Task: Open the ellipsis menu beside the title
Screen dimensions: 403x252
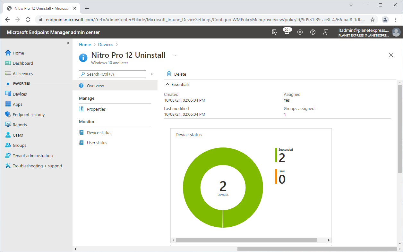Action: (176, 55)
